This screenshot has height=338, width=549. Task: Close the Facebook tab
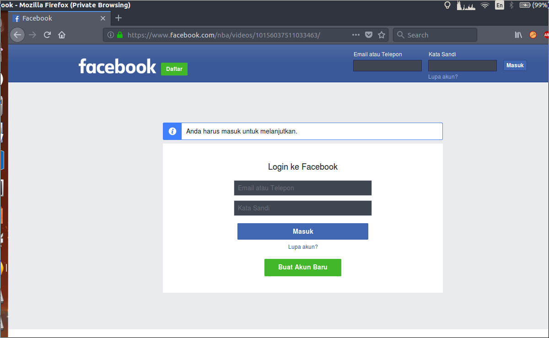coord(103,18)
